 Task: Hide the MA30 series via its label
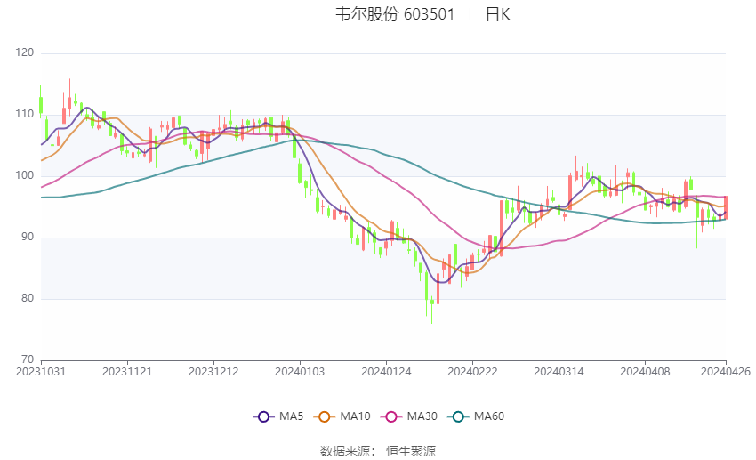422,416
